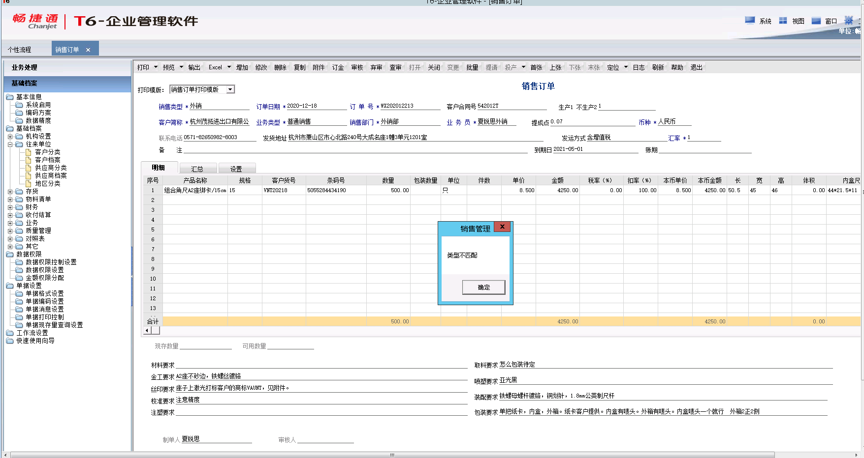Screen dimensions: 864x458
Task: Click the 刷新 toolbar button
Action: (x=658, y=67)
